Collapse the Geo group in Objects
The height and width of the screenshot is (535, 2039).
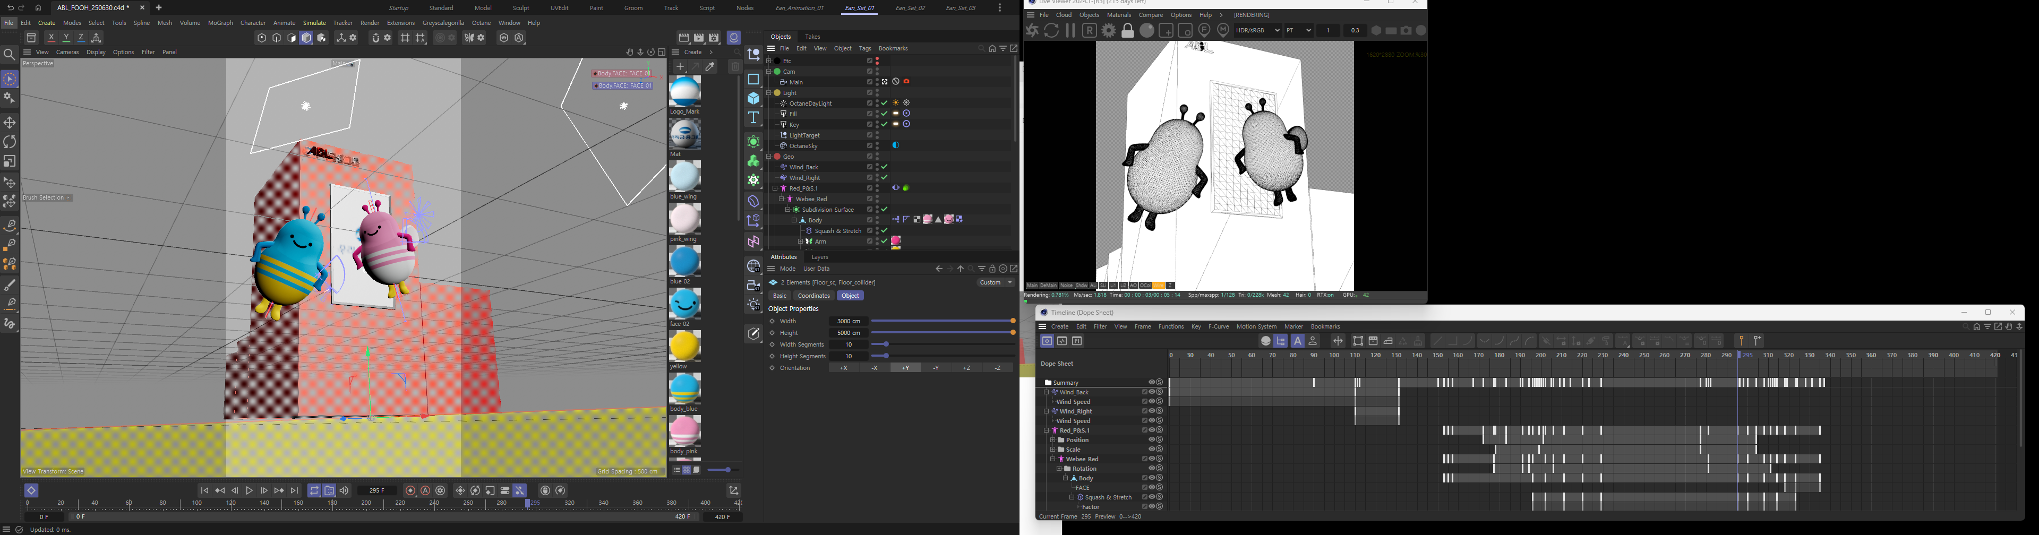(768, 157)
